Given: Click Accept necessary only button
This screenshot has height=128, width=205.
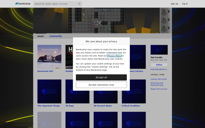Looking at the screenshot, I should click(101, 85).
